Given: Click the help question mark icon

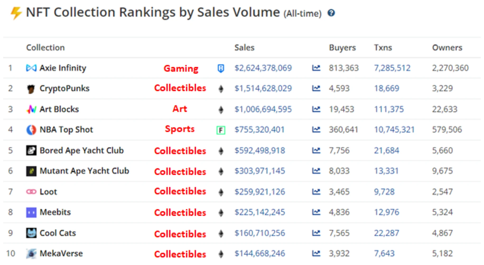Looking at the screenshot, I should (x=331, y=13).
